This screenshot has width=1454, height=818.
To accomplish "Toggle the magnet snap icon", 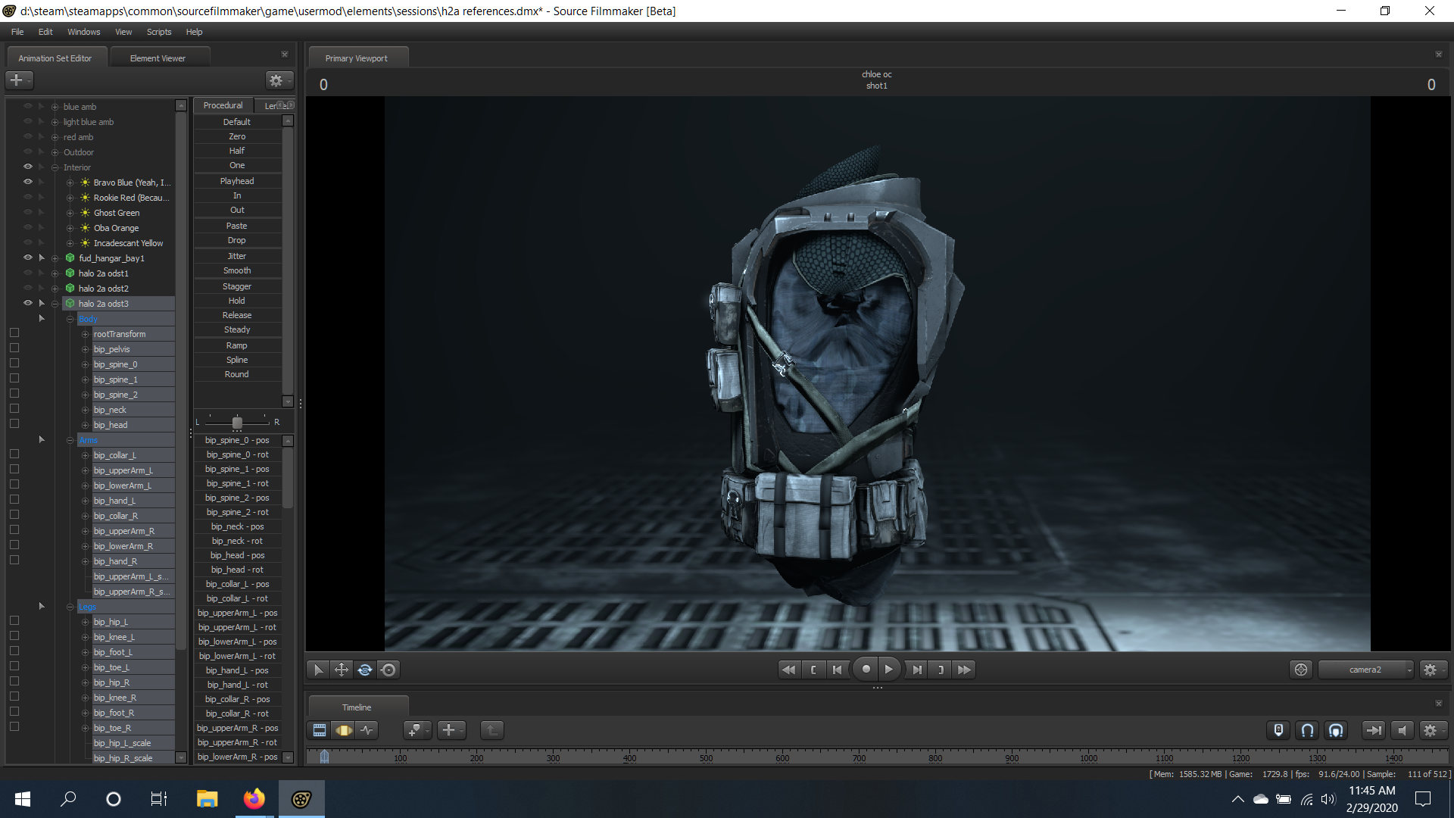I will pyautogui.click(x=1307, y=730).
